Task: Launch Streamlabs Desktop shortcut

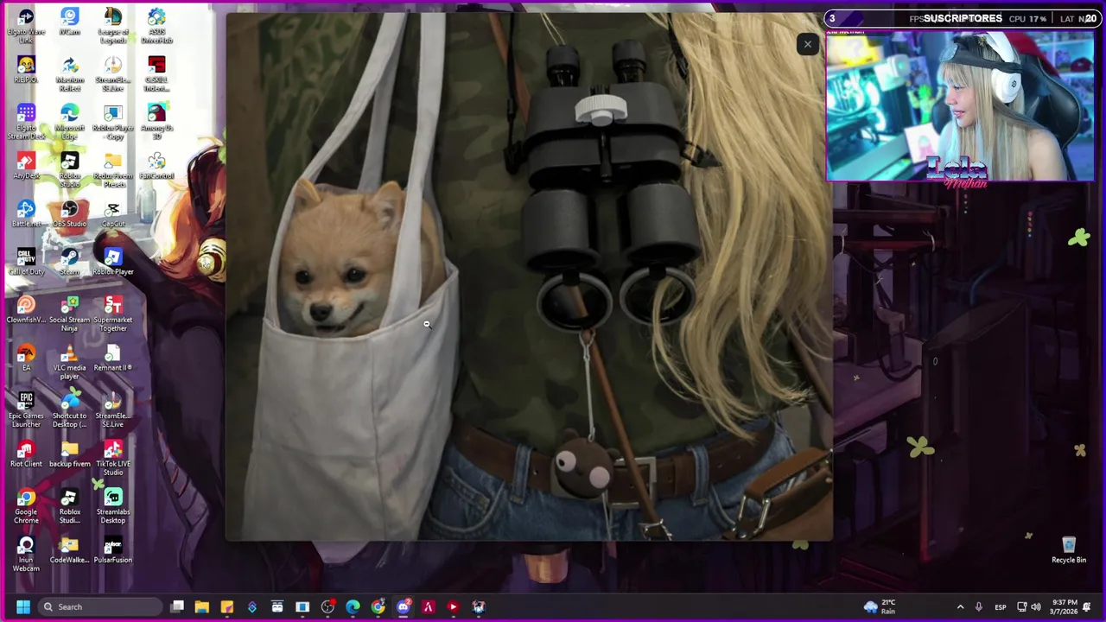Action: (113, 506)
